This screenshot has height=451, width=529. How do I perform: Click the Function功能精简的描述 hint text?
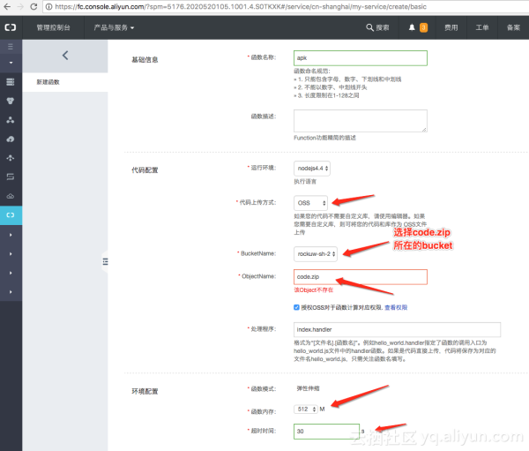point(324,138)
